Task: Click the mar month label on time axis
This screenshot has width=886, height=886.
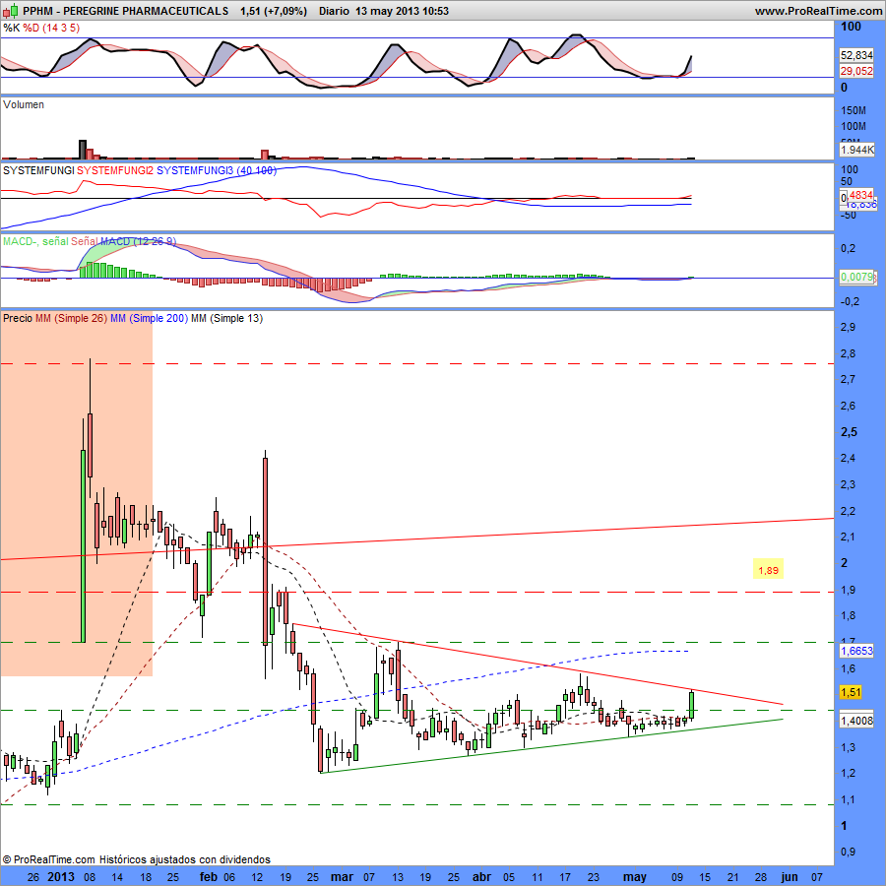Action: [342, 877]
